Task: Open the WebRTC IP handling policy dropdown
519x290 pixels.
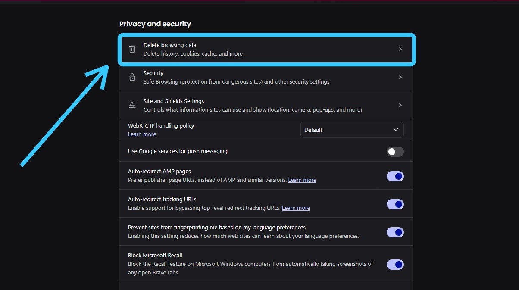Action: (352, 130)
